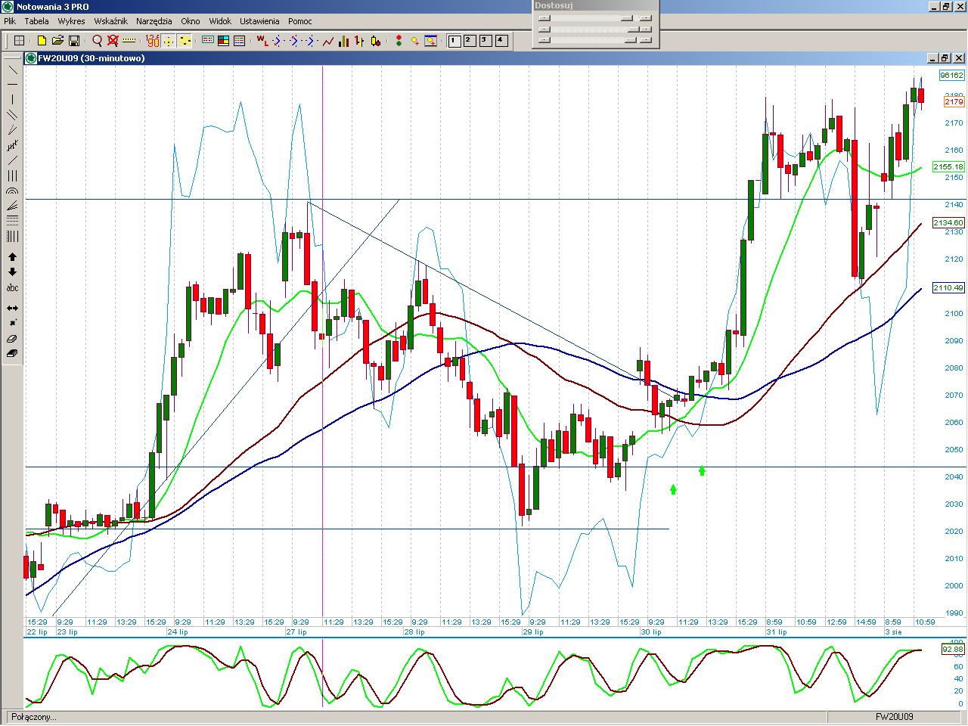Click the floppy disk save icon

pos(74,41)
